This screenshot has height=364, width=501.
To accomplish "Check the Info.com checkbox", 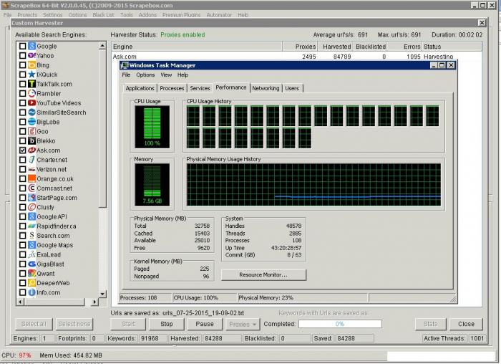I will click(22, 292).
